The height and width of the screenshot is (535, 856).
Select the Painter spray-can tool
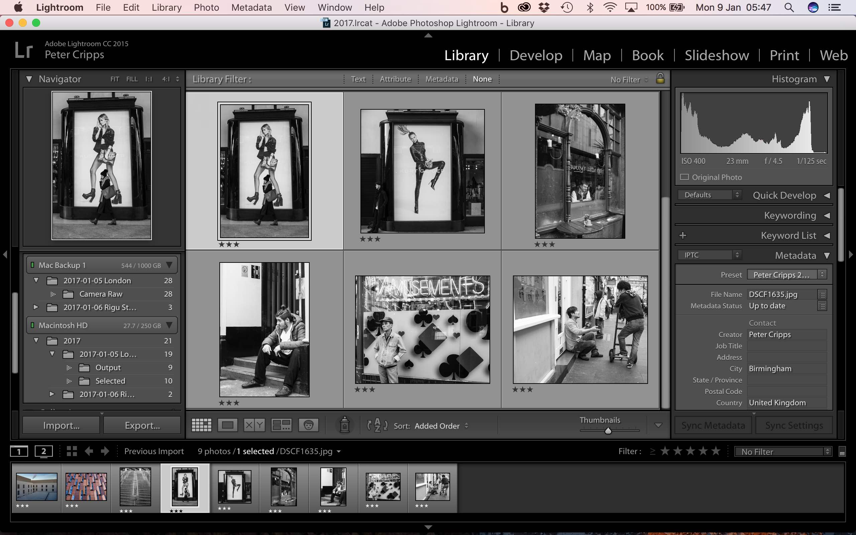click(x=344, y=425)
